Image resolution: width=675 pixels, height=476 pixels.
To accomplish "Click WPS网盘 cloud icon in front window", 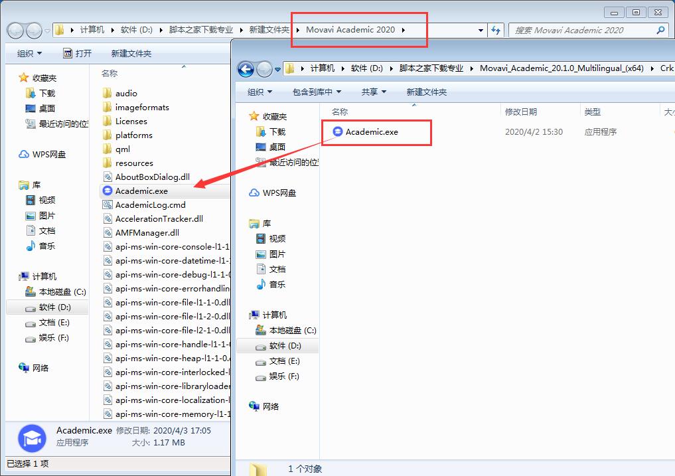I will (x=254, y=193).
